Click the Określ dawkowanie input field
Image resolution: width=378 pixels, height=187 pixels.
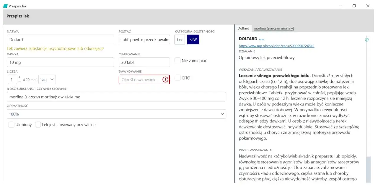pyautogui.click(x=139, y=79)
